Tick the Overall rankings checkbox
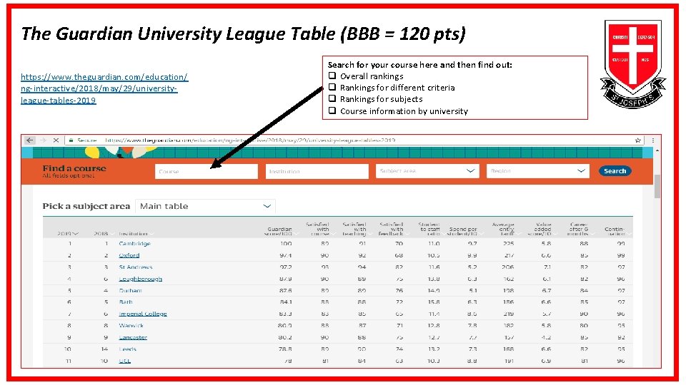 332,76
